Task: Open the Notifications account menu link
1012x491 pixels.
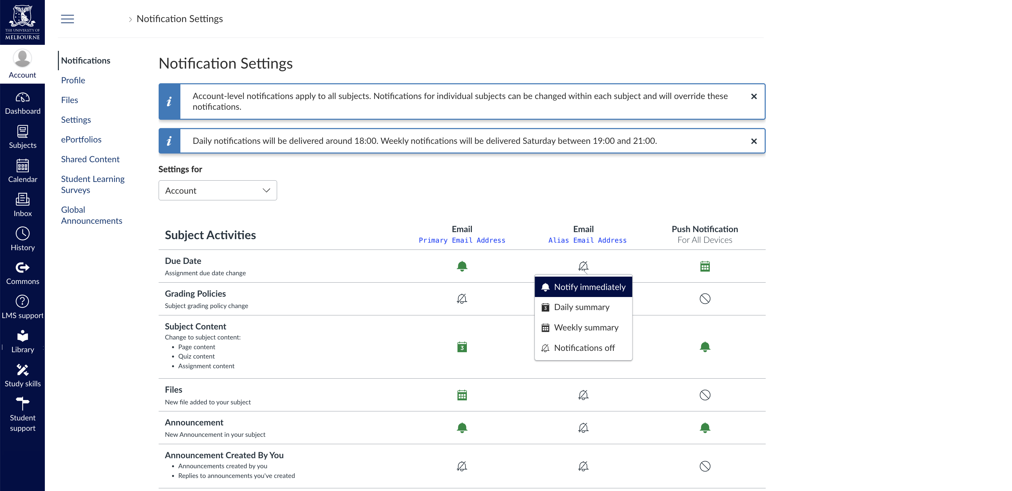Action: point(86,61)
